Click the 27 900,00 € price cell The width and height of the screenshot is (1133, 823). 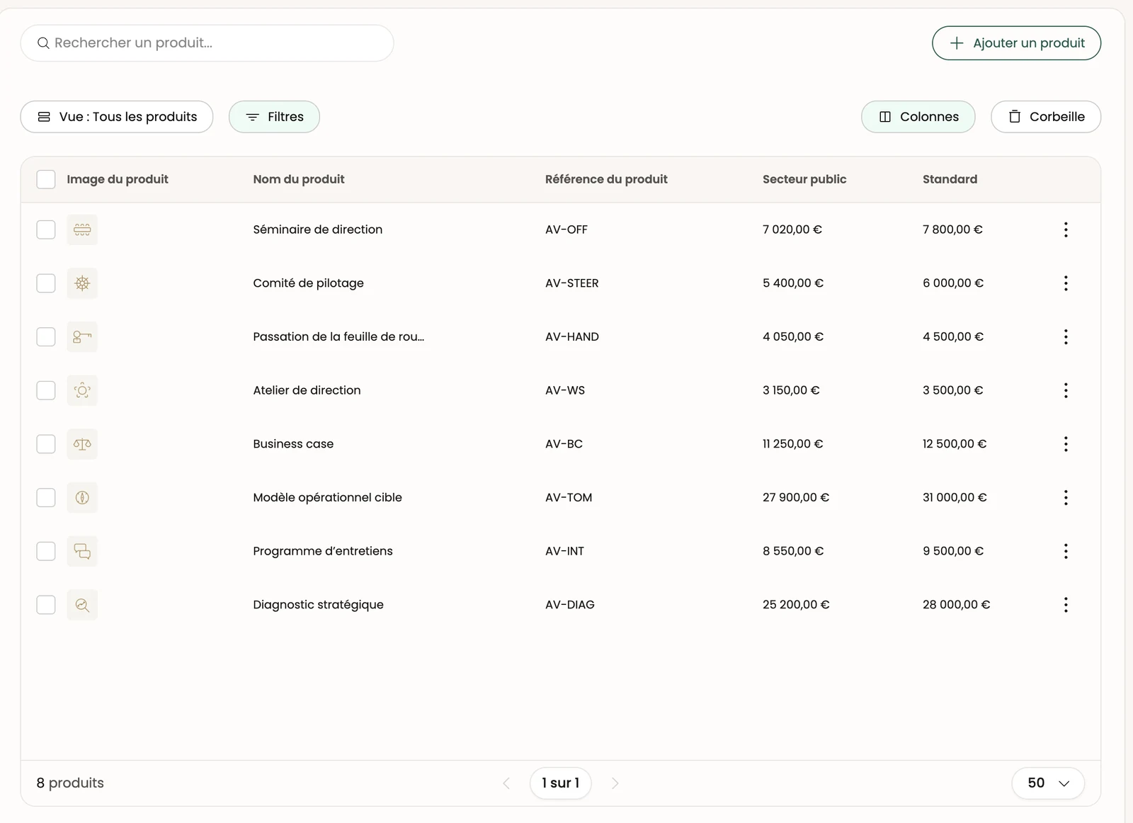coord(796,498)
